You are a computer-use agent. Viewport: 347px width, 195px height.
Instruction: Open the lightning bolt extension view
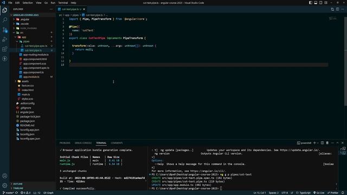(5, 59)
